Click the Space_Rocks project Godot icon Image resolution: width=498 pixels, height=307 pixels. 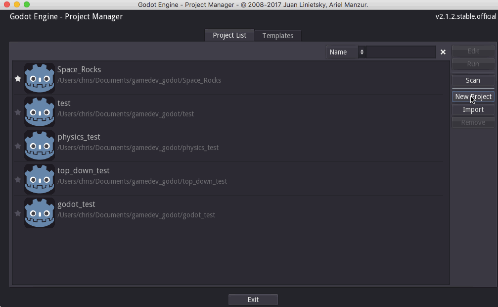[40, 78]
